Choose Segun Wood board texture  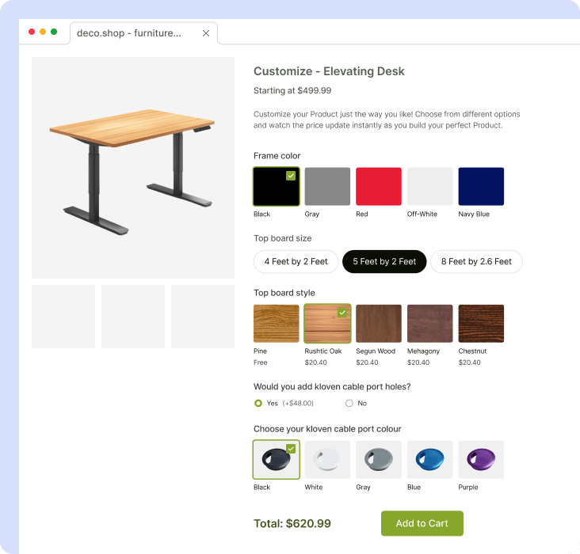pos(379,324)
